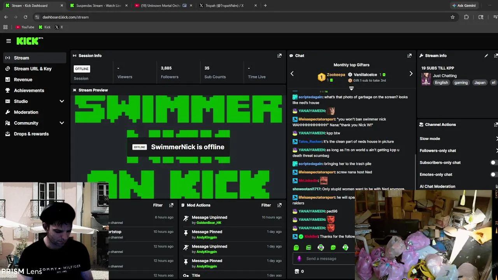Click the green KICK logo
498x280 pixels.
[30, 41]
